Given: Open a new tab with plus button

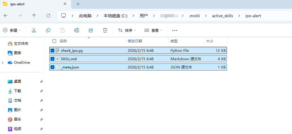Looking at the screenshot, I should click(78, 4).
